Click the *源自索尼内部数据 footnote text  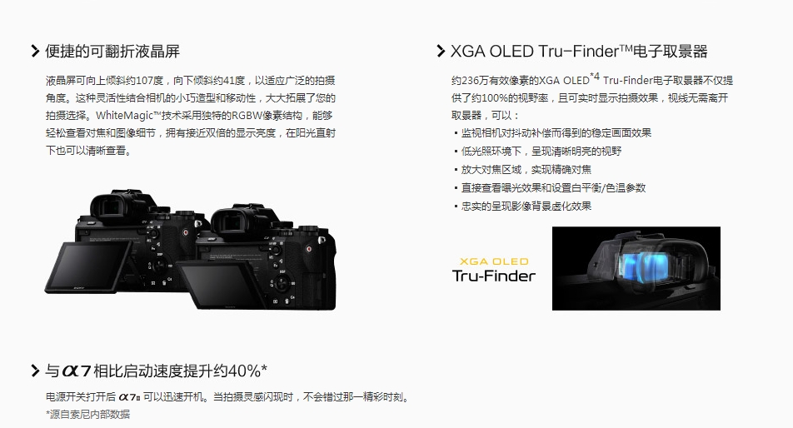(88, 415)
